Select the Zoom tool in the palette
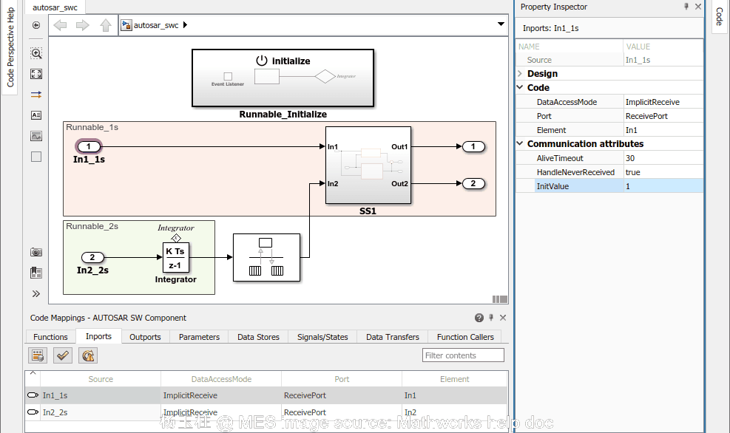Viewport: 730px width, 433px height. tap(36, 52)
